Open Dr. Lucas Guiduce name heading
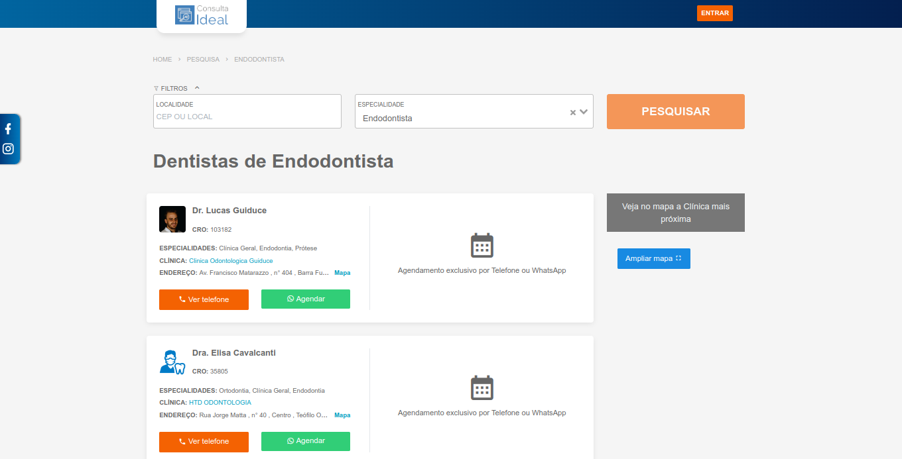Viewport: 902px width, 459px height. coord(229,211)
